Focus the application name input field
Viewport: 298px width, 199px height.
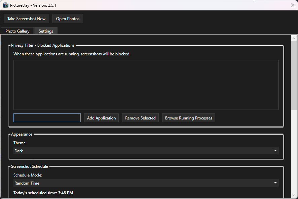coord(47,118)
